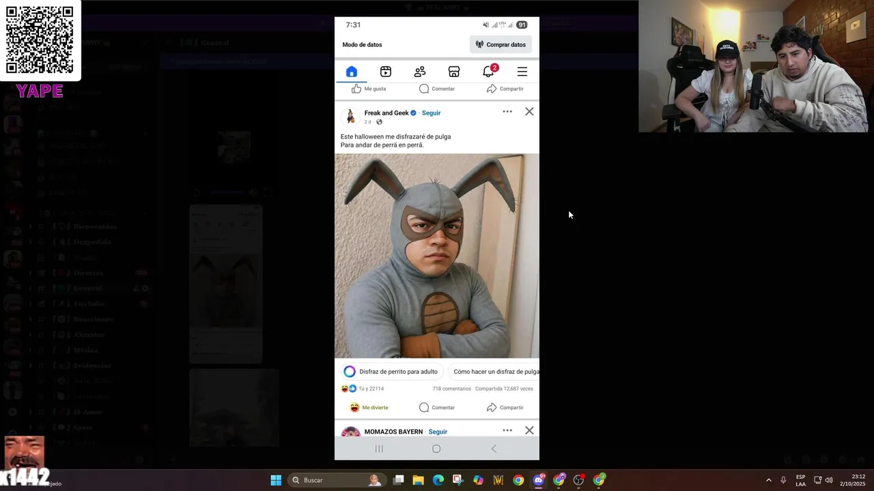Tap Me gusta on the top post

pyautogui.click(x=369, y=89)
